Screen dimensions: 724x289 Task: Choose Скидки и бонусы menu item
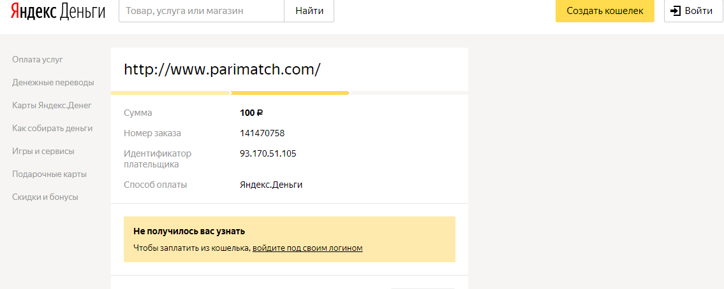point(45,197)
